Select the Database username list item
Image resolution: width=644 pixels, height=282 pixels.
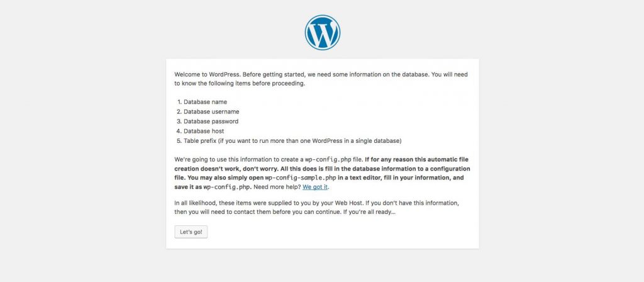pyautogui.click(x=208, y=112)
